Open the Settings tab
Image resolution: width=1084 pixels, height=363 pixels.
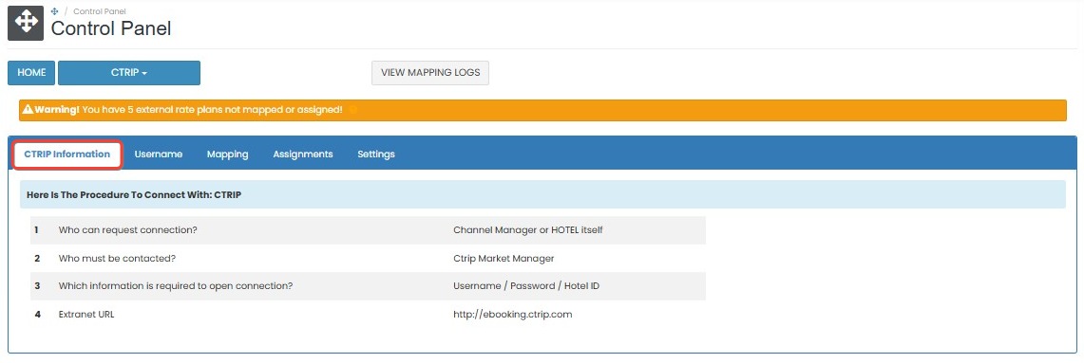coord(376,154)
